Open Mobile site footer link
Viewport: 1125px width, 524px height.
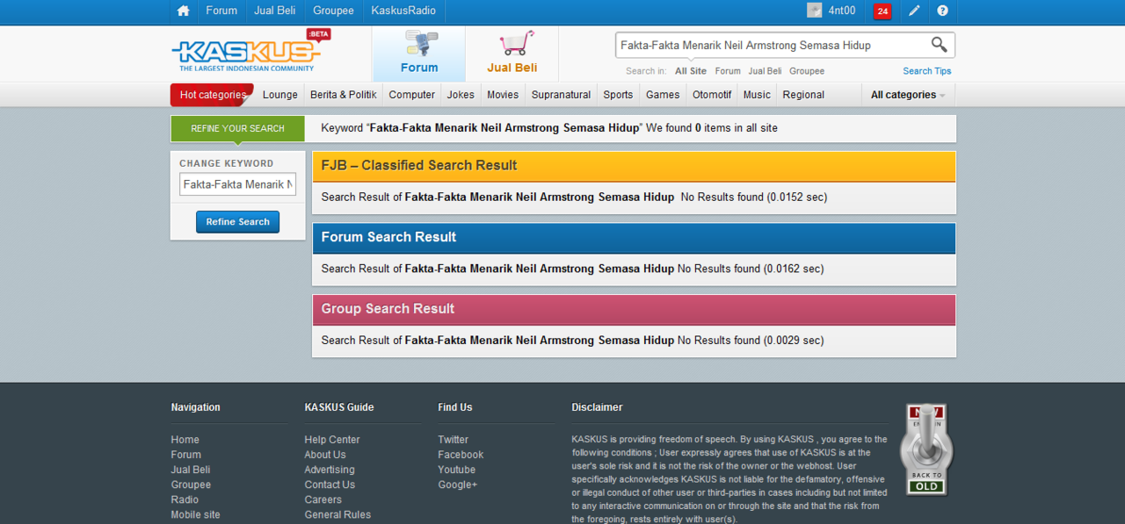(x=196, y=514)
